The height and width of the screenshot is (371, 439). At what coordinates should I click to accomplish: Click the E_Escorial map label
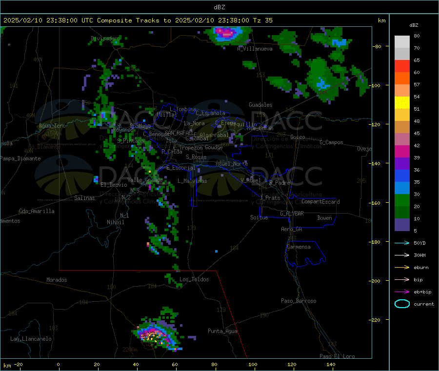pyautogui.click(x=180, y=168)
